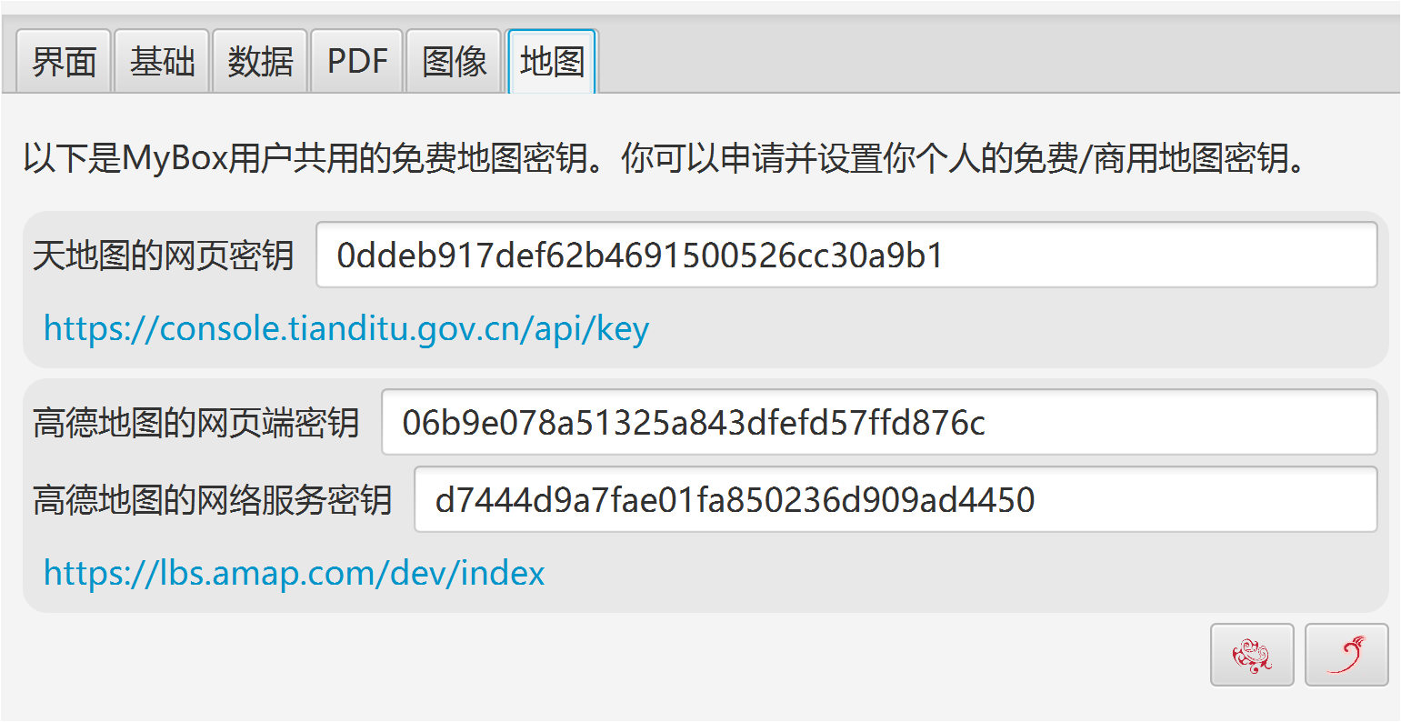Select the 数据 tab
The image size is (1401, 722).
[260, 62]
